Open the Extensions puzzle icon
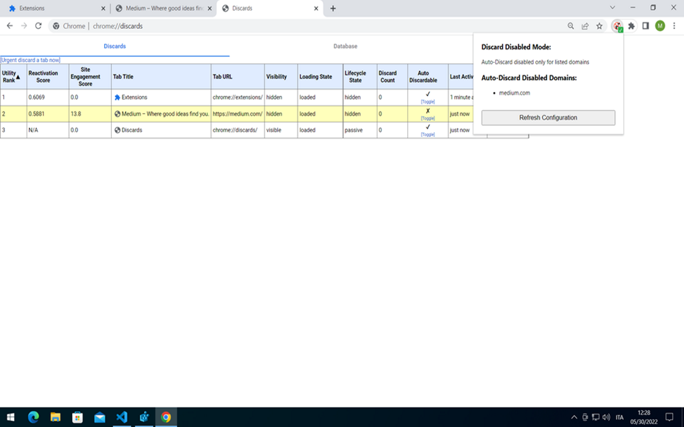684x427 pixels. pos(632,26)
